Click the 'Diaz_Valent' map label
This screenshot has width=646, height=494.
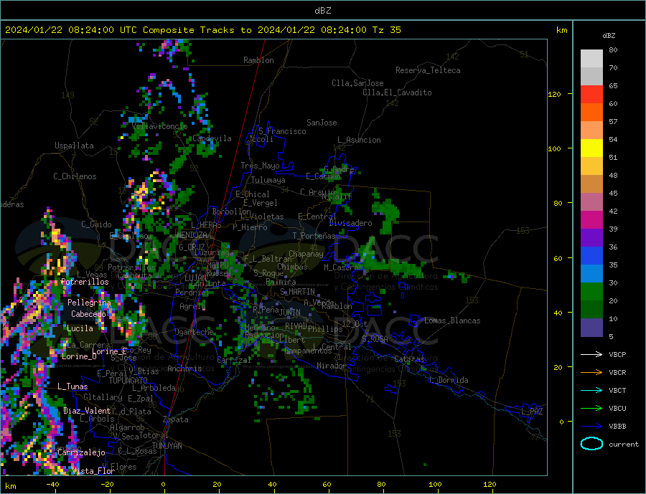coord(87,411)
